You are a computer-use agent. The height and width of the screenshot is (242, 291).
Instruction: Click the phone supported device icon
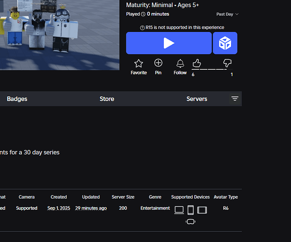click(190, 210)
